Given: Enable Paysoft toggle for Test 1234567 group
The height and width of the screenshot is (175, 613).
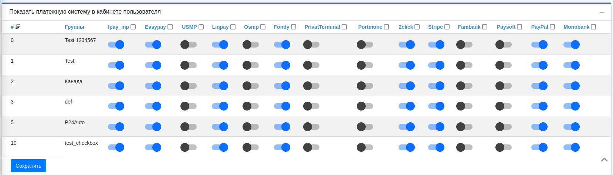Looking at the screenshot, I should coord(504,45).
